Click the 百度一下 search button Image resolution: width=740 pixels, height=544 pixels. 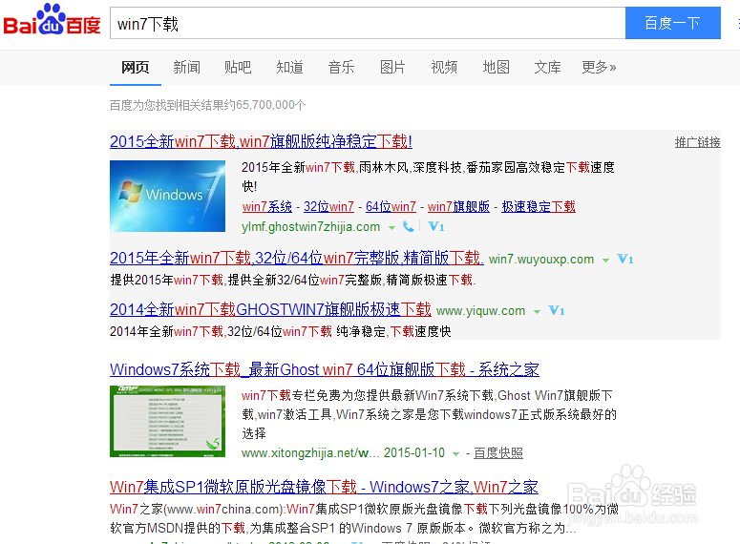(x=673, y=23)
